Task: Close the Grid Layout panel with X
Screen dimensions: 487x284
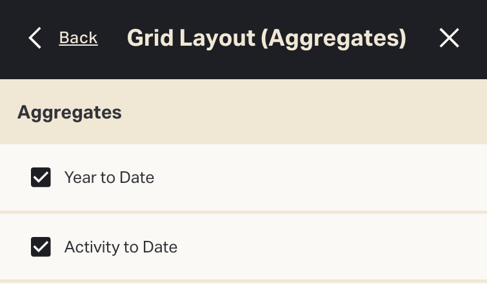Action: click(449, 38)
